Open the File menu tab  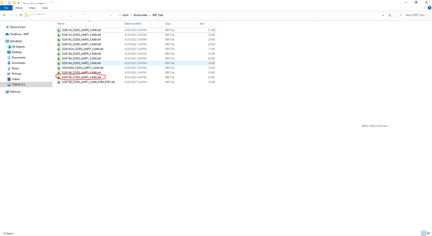point(6,8)
